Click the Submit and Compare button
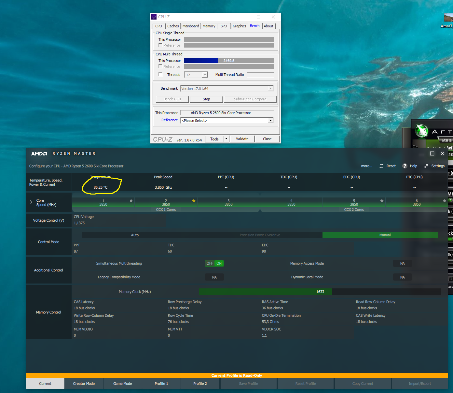The image size is (453, 393). tap(250, 99)
